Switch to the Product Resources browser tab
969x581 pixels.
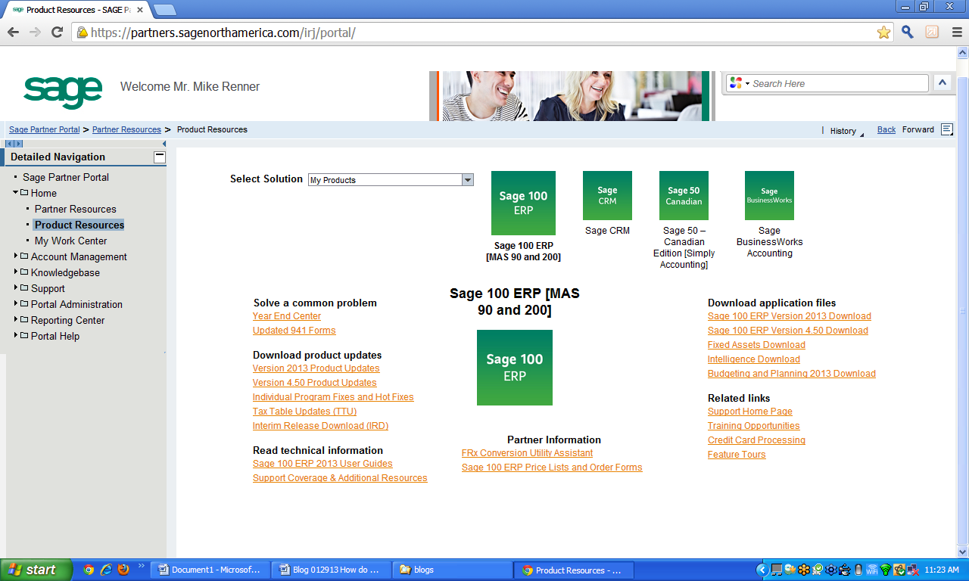(x=78, y=10)
